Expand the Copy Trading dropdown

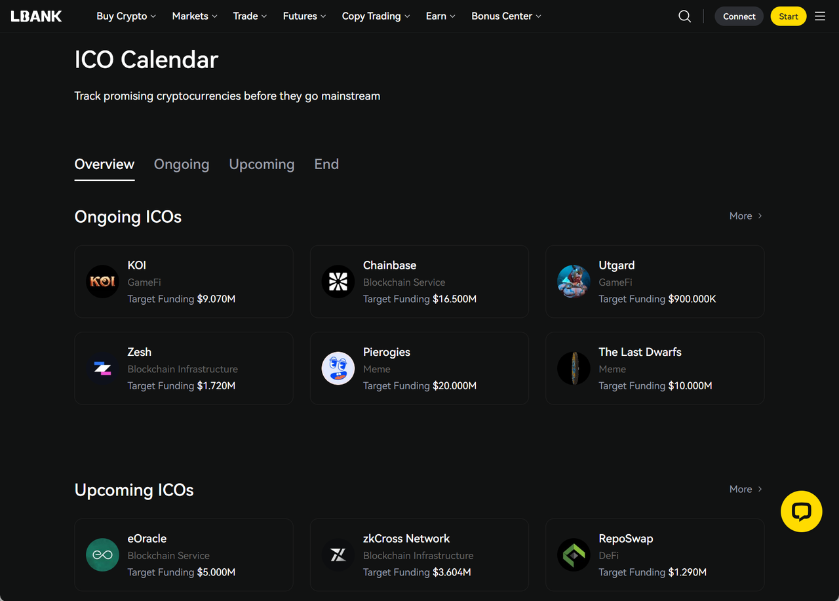click(376, 16)
